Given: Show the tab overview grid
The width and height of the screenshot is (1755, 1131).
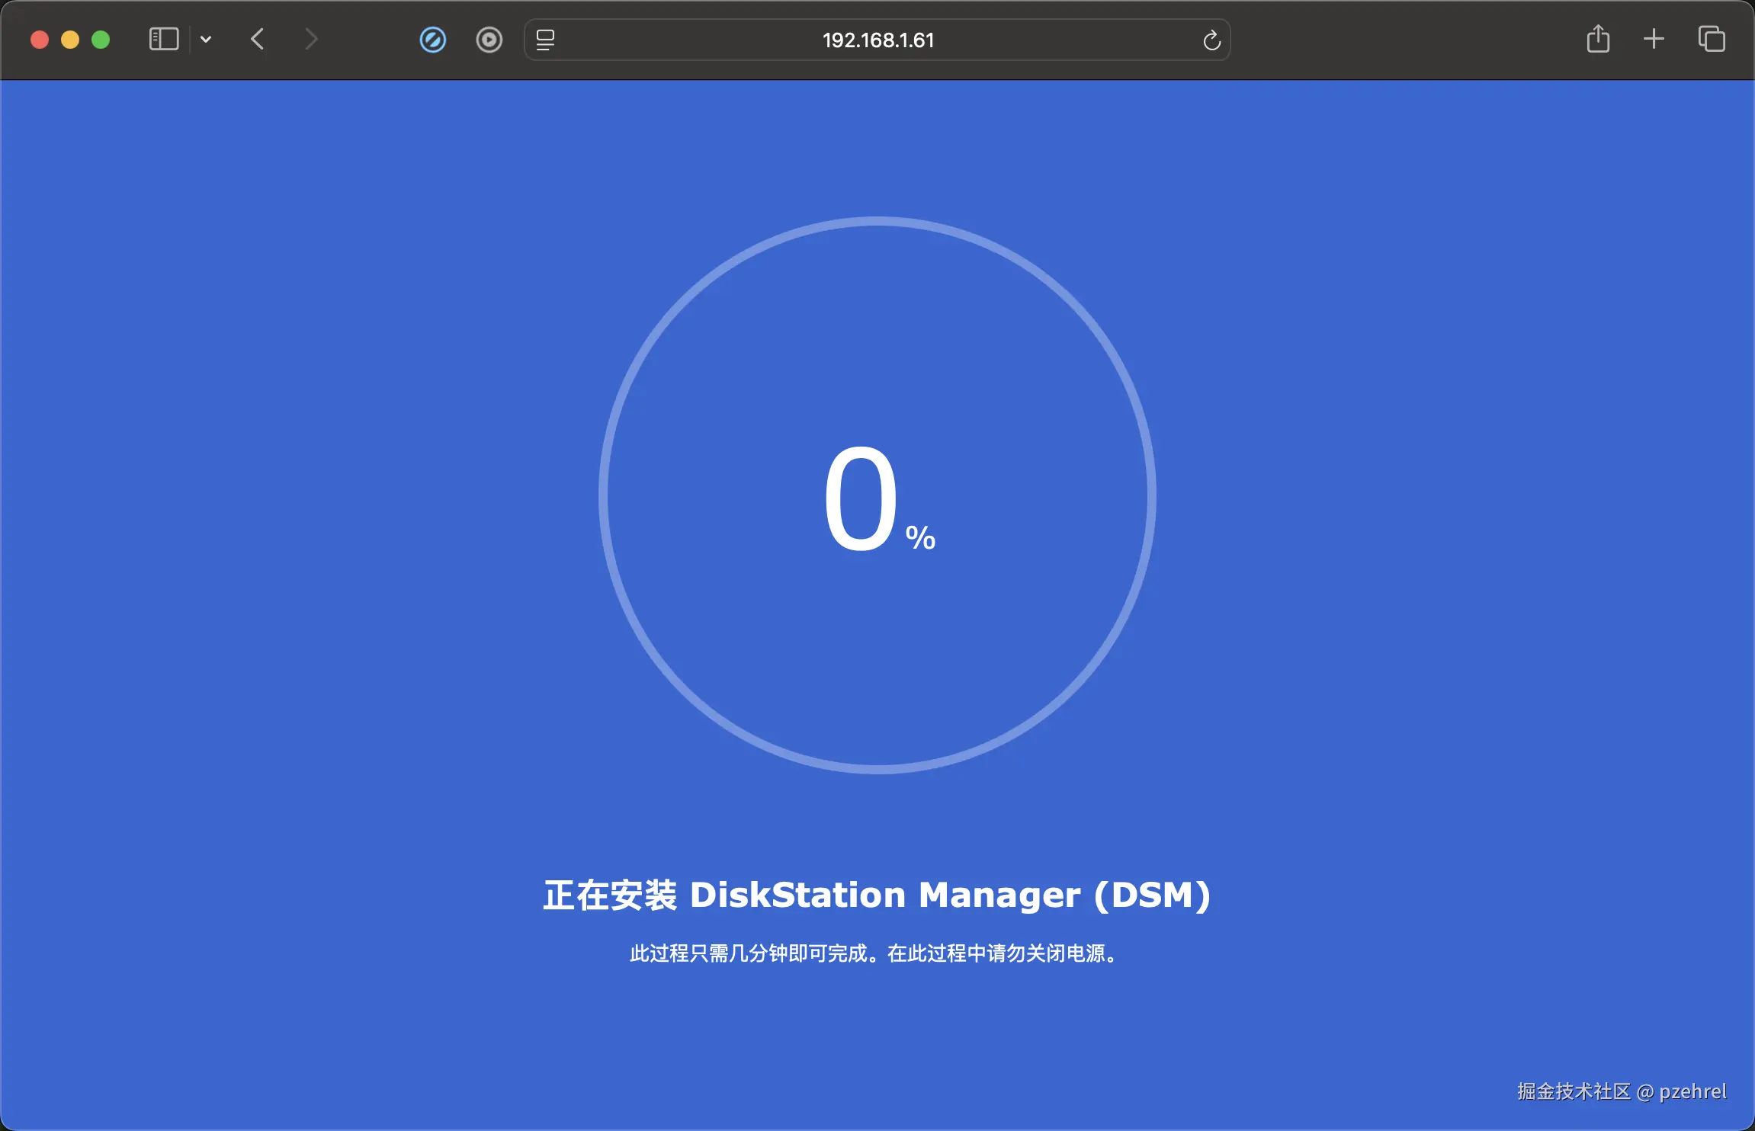Looking at the screenshot, I should (1712, 39).
